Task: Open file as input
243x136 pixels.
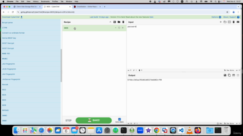Action: click(229, 22)
